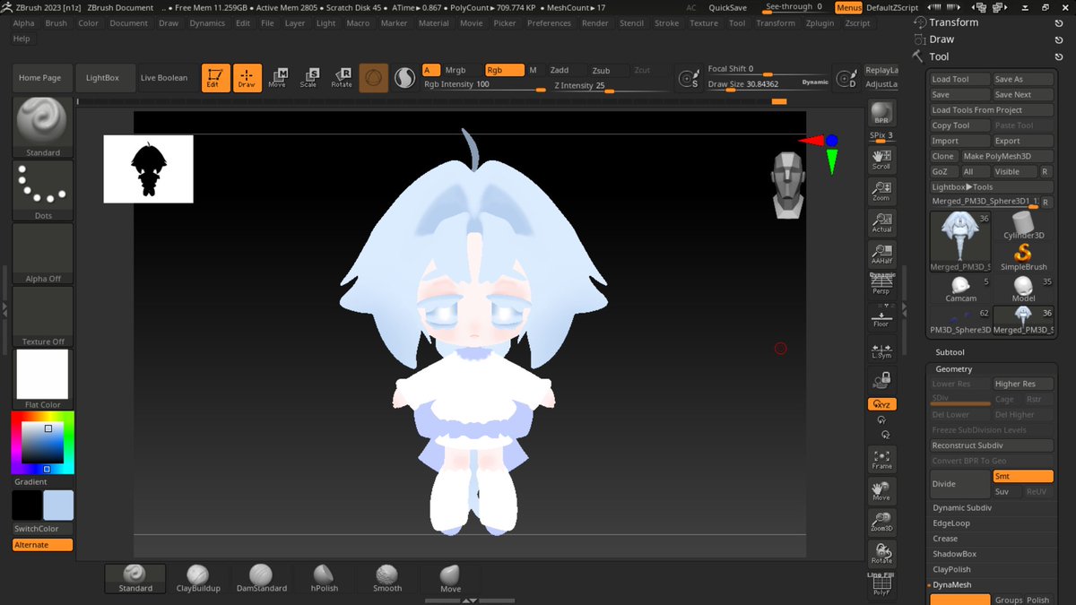Open the Material menu
1076x605 pixels.
click(434, 23)
